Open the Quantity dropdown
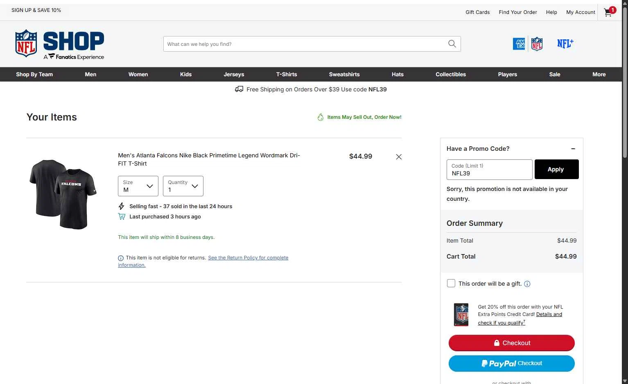 [x=183, y=186]
